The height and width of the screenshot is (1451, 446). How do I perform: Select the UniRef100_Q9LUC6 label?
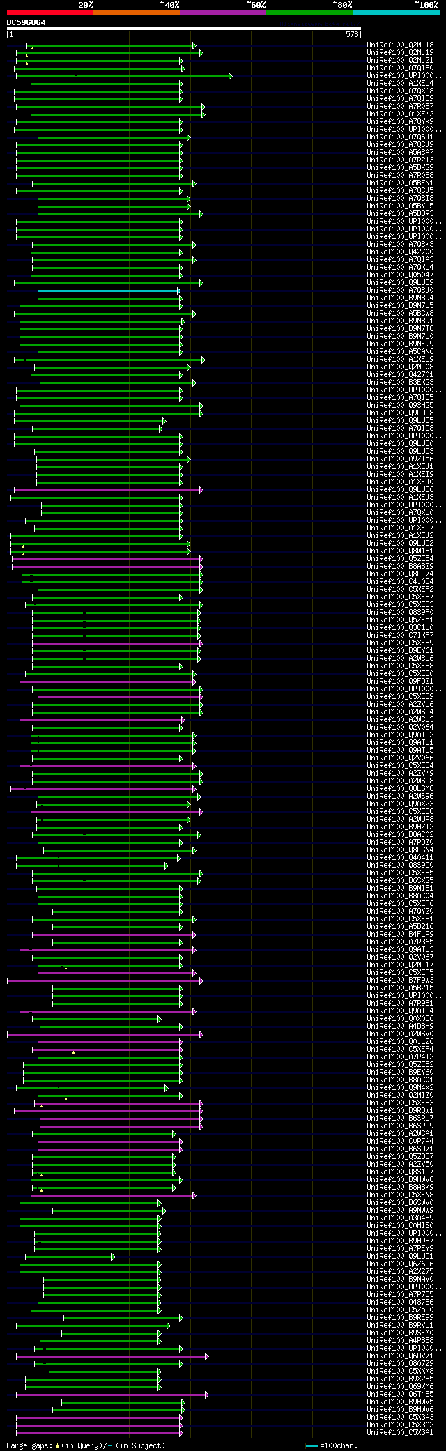coord(400,490)
